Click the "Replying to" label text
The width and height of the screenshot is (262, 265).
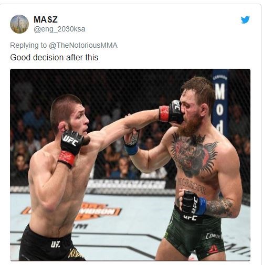point(28,45)
